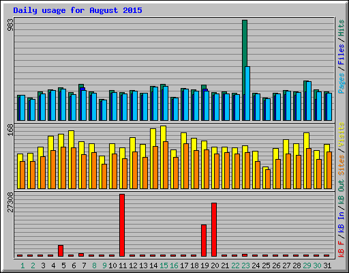Click the 168 axis label
349x273 pixels.
point(11,130)
